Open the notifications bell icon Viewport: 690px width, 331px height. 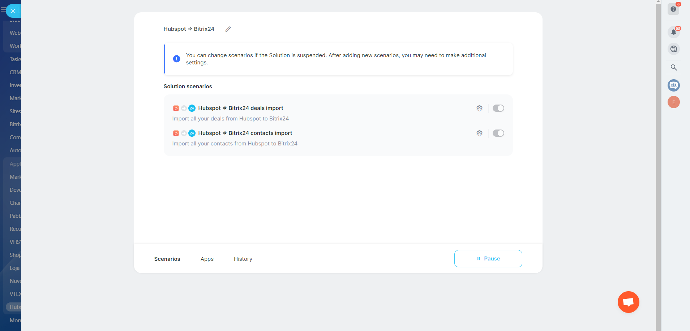point(673,32)
